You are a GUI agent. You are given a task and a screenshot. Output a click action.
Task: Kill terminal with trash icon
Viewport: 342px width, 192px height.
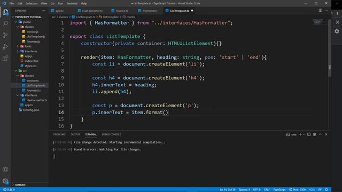(x=315, y=134)
